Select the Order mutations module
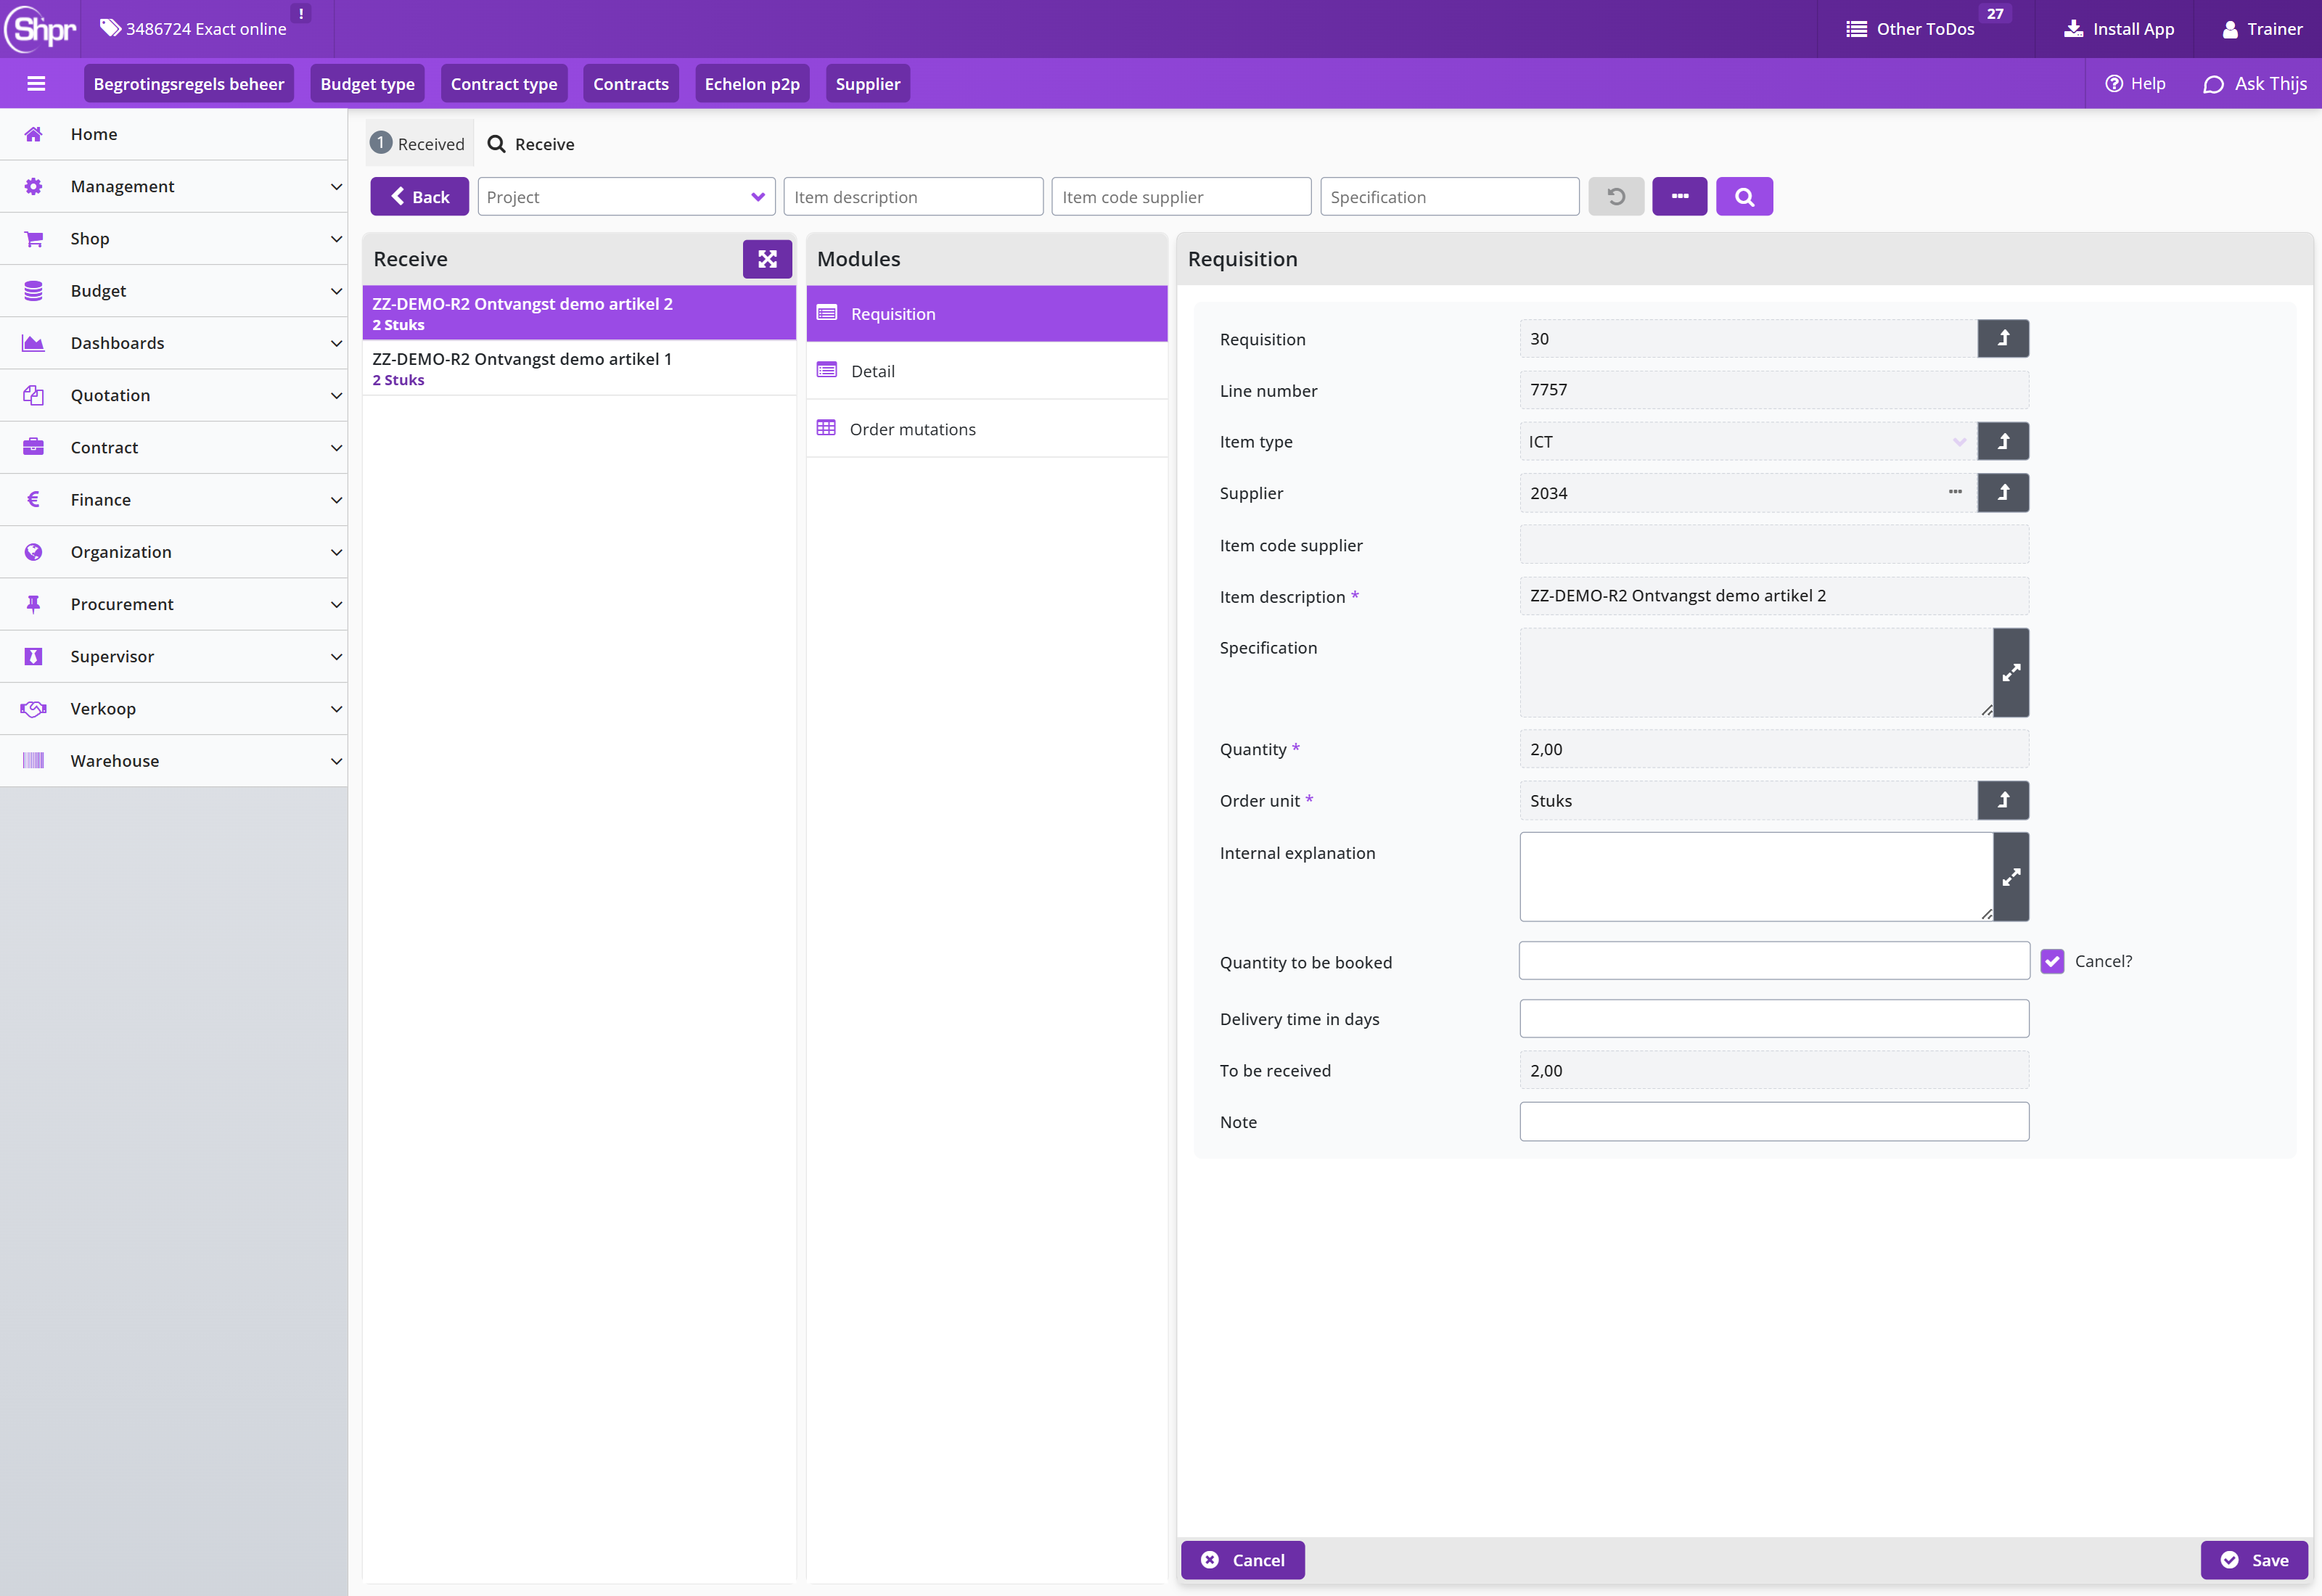Image resolution: width=2322 pixels, height=1596 pixels. 987,429
